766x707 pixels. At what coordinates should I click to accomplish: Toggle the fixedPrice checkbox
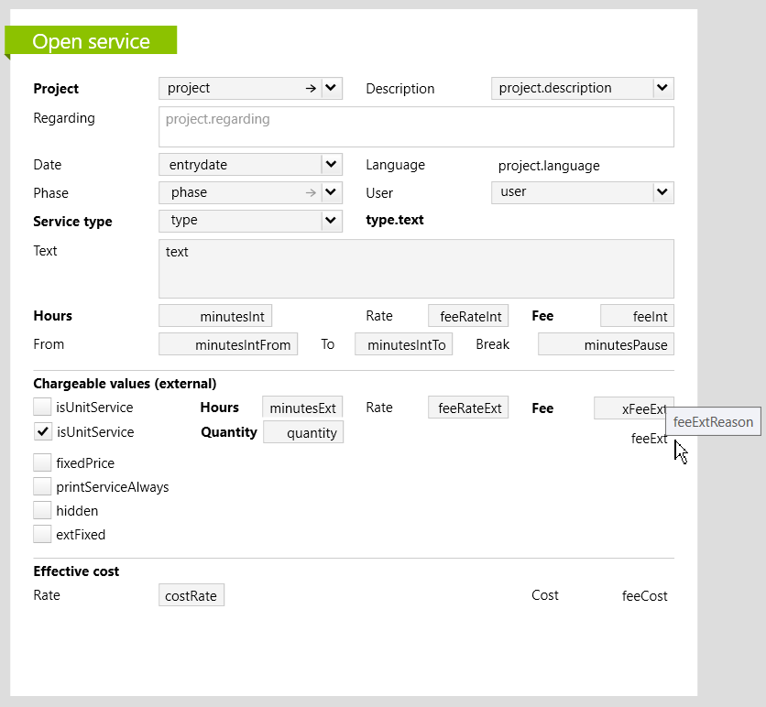tap(43, 463)
